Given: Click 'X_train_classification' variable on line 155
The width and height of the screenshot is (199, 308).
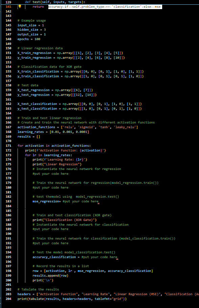Looking at the screenshot, I should 38,72.
